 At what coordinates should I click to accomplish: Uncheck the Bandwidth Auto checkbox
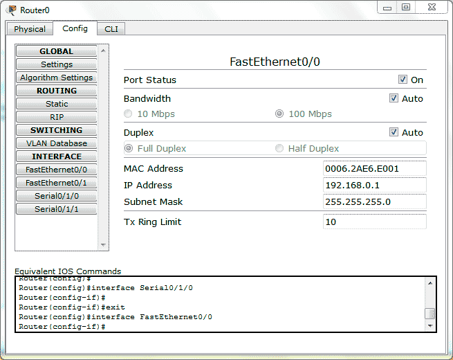pos(394,98)
